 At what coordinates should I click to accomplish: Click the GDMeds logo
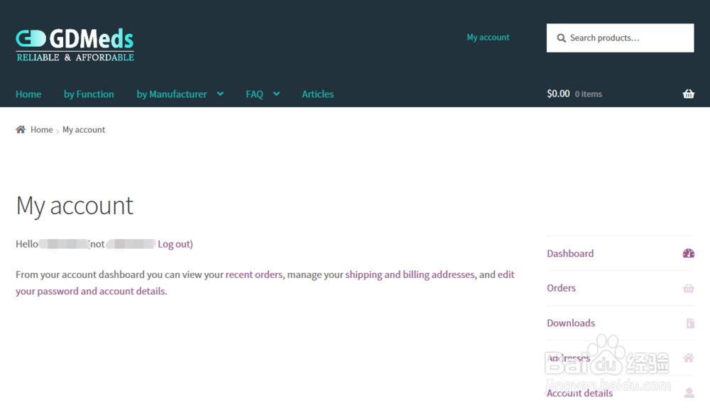click(x=75, y=45)
